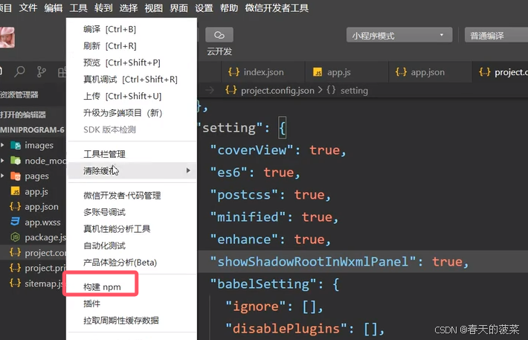Screen dimensions: 528x340
Task: Click the 云开发 cloud icon button
Action: (x=219, y=35)
